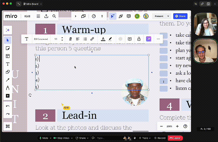Rotate the selected text box handle
Image resolution: width=218 pixels, height=142 pixels.
30,95
